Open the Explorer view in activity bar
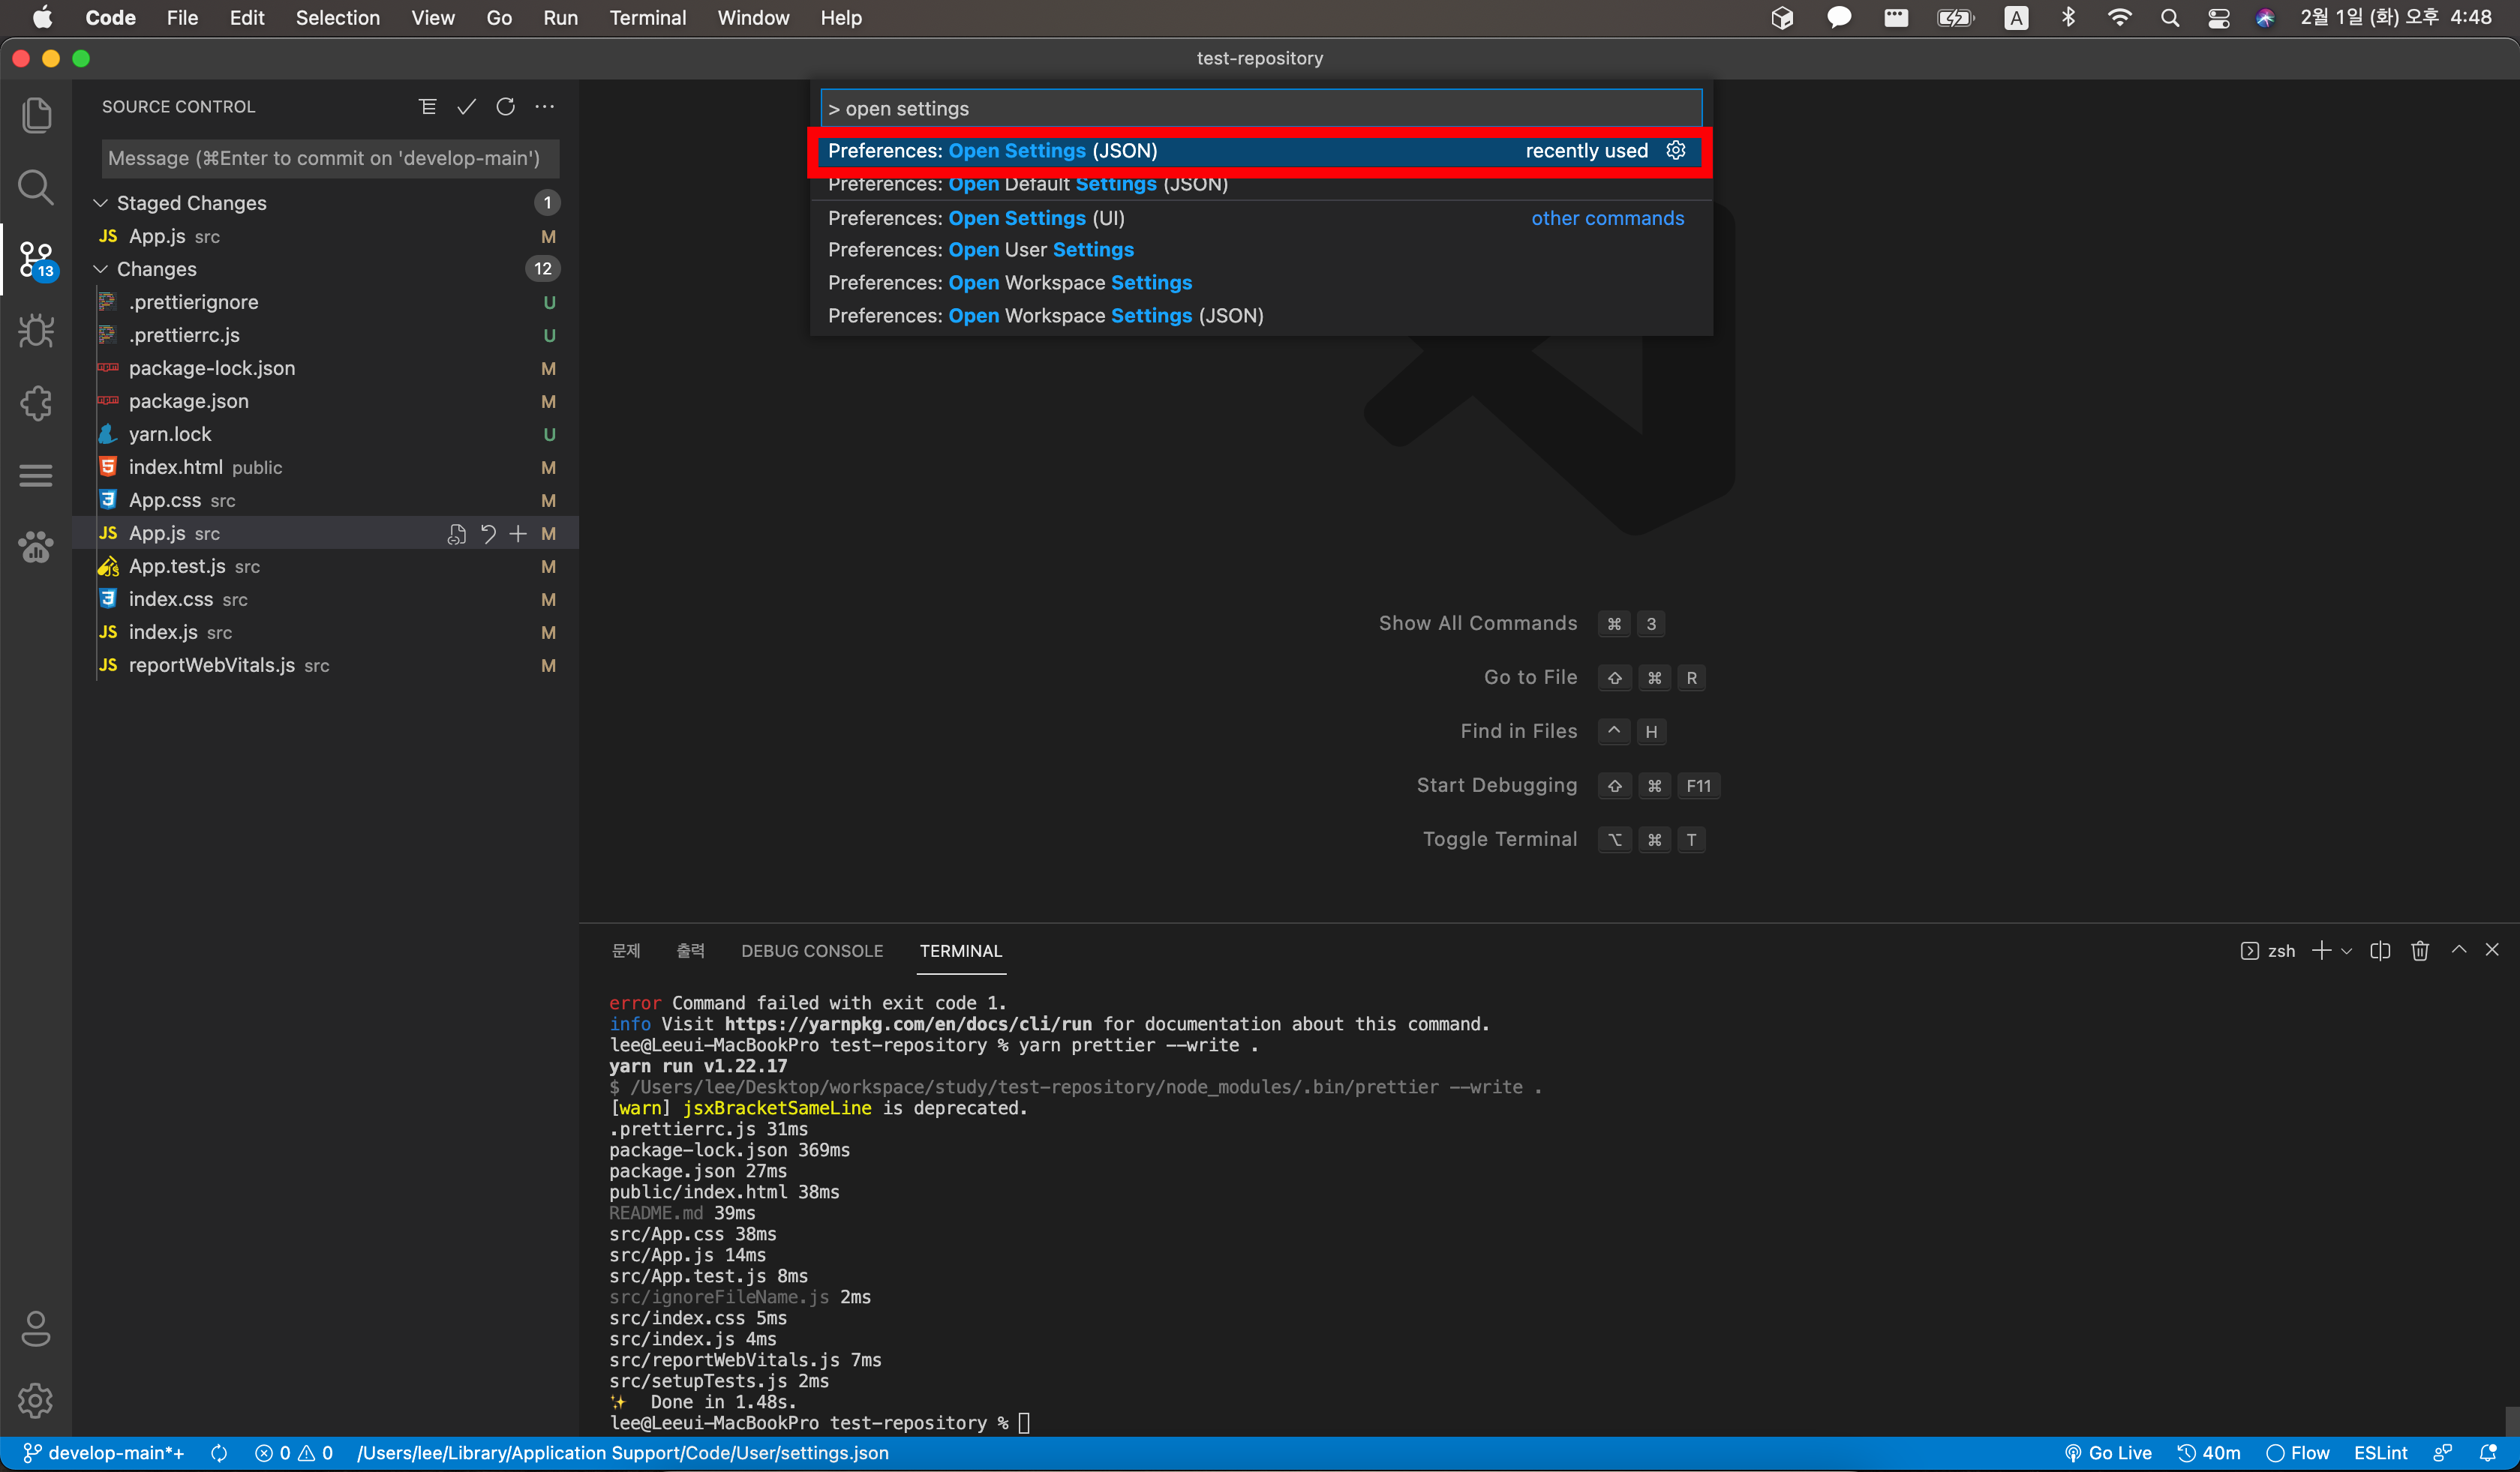 click(x=36, y=115)
